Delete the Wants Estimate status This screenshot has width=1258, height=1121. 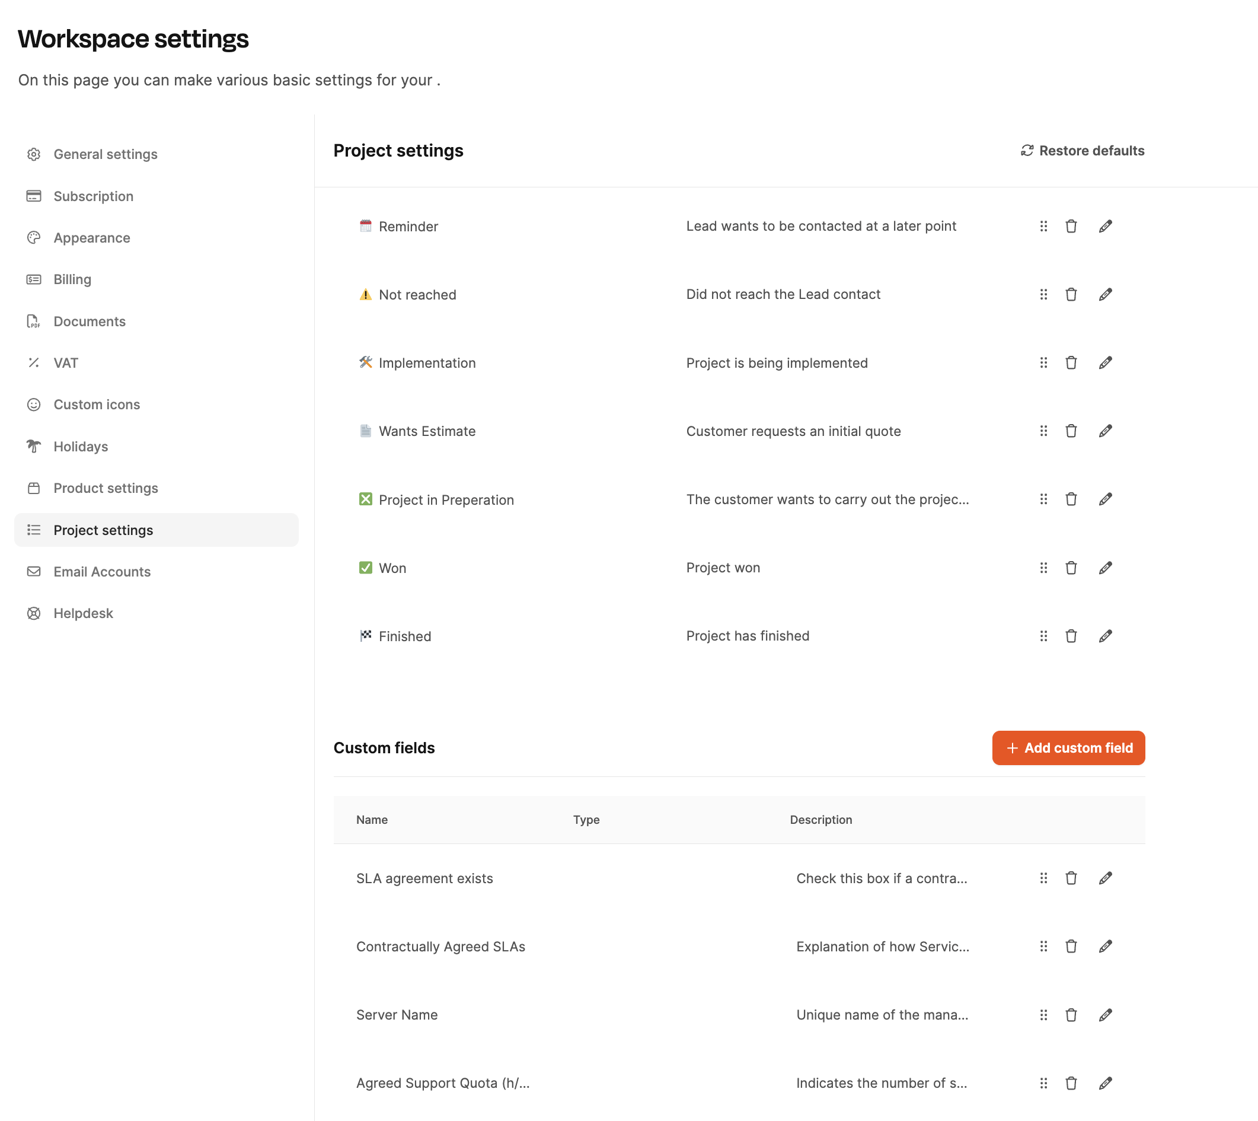1071,431
